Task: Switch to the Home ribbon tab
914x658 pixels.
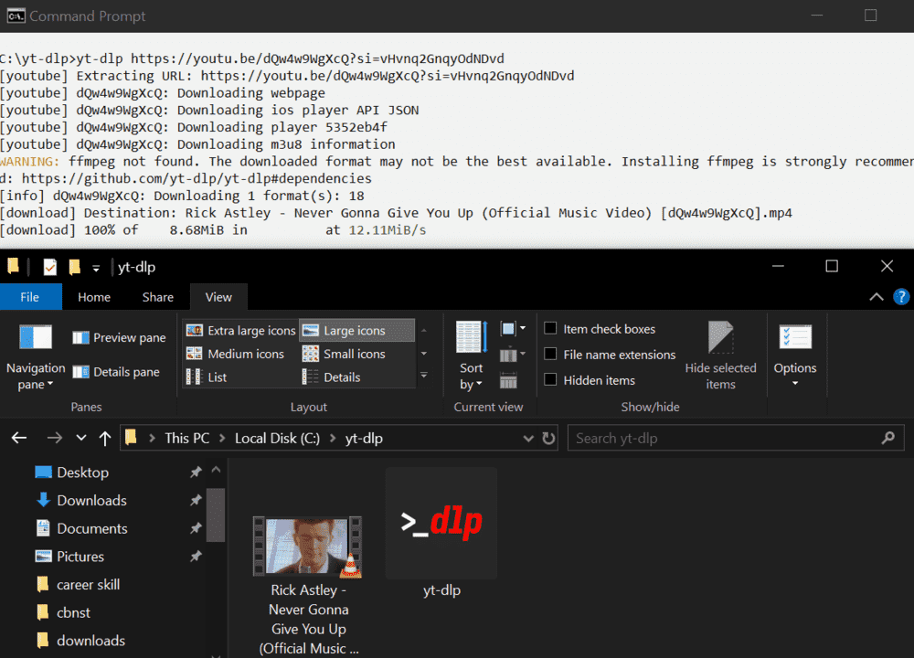Action: [x=94, y=297]
